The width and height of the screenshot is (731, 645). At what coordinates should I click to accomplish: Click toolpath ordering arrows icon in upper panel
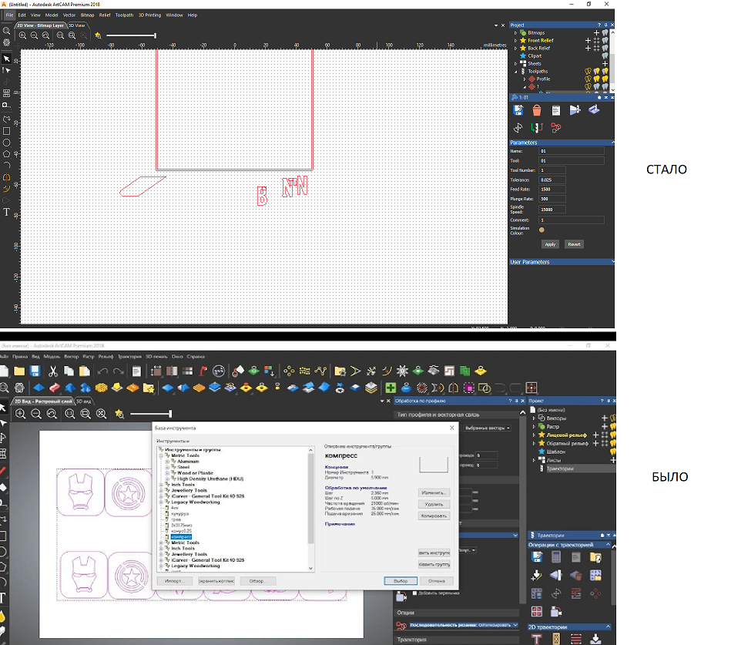pyautogui.click(x=537, y=127)
